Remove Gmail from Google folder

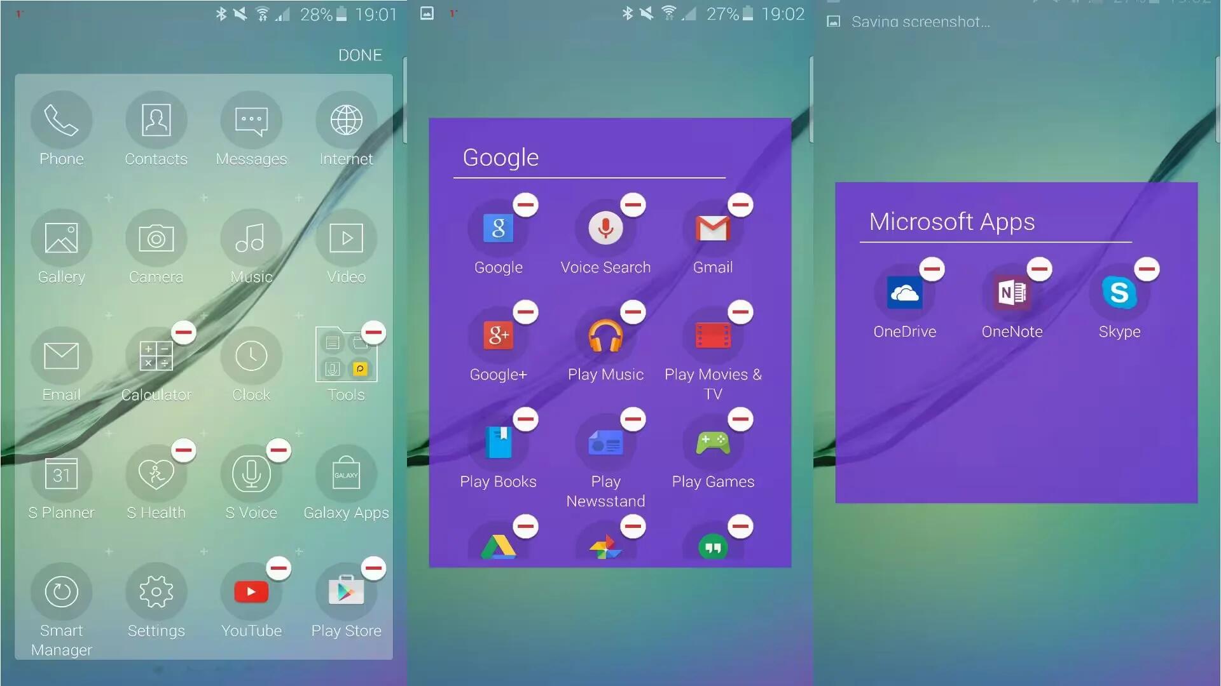pos(738,205)
